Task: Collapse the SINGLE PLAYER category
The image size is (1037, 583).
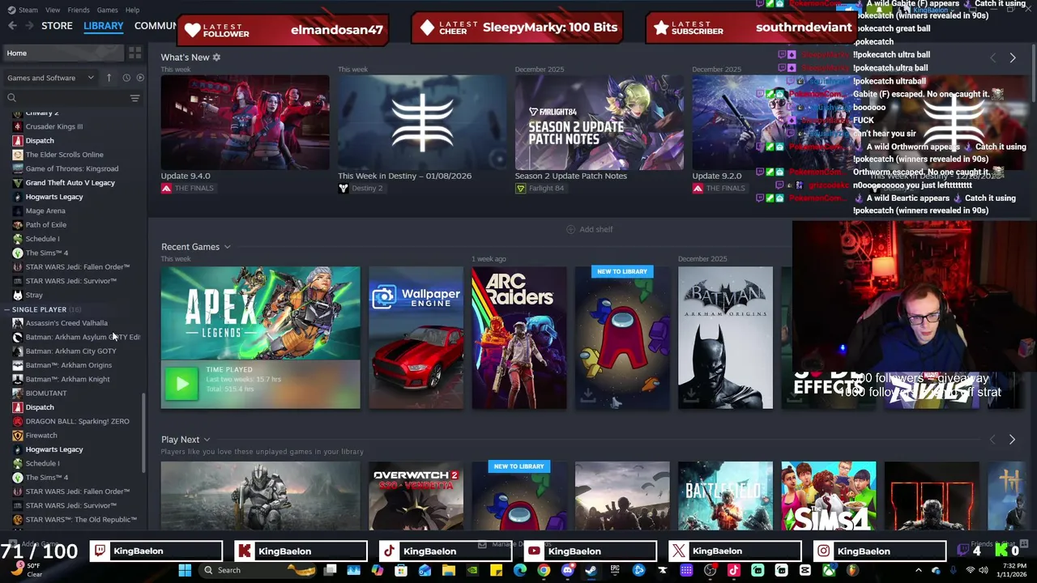Action: [6, 309]
